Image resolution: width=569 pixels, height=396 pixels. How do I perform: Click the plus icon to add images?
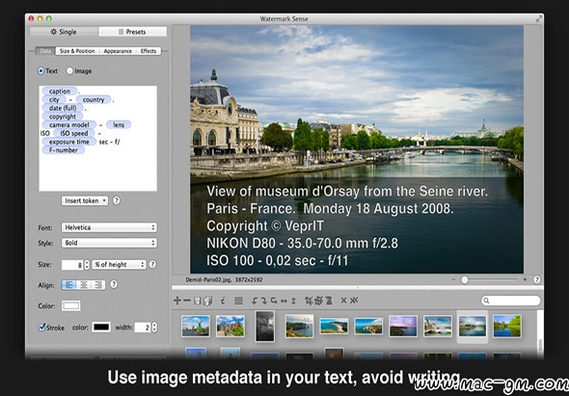(177, 301)
